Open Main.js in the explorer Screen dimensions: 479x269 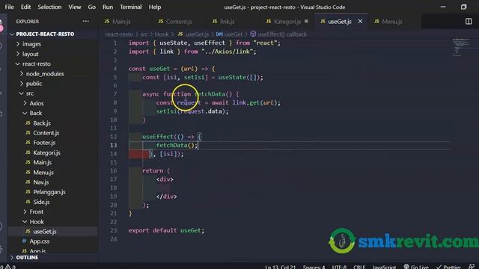click(x=42, y=163)
